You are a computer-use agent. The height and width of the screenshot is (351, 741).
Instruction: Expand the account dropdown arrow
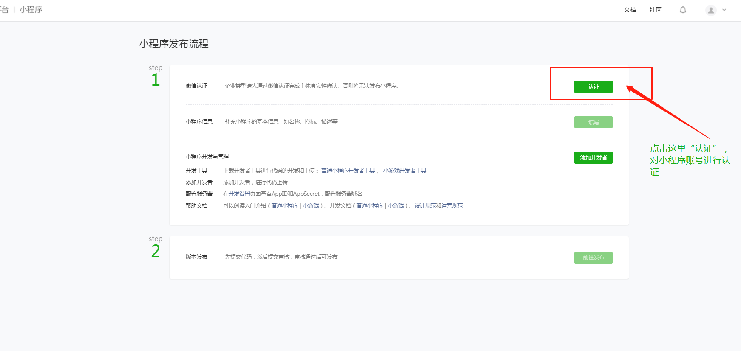[x=724, y=10]
